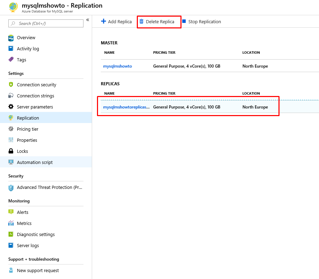Click Master PRICING TIER column header

[x=164, y=52]
